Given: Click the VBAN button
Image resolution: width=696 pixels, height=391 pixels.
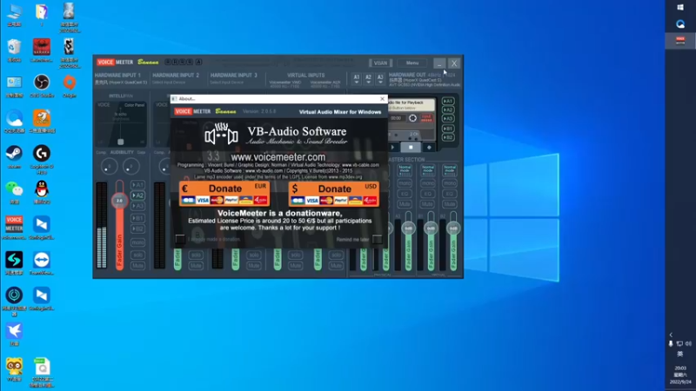Looking at the screenshot, I should [380, 63].
